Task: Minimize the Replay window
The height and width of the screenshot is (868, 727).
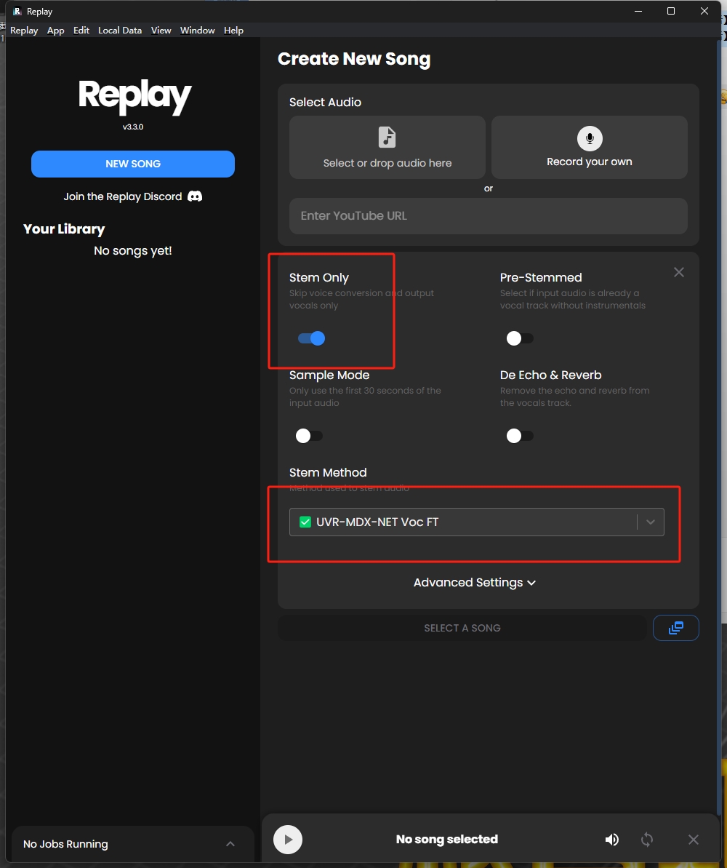Action: coord(638,11)
